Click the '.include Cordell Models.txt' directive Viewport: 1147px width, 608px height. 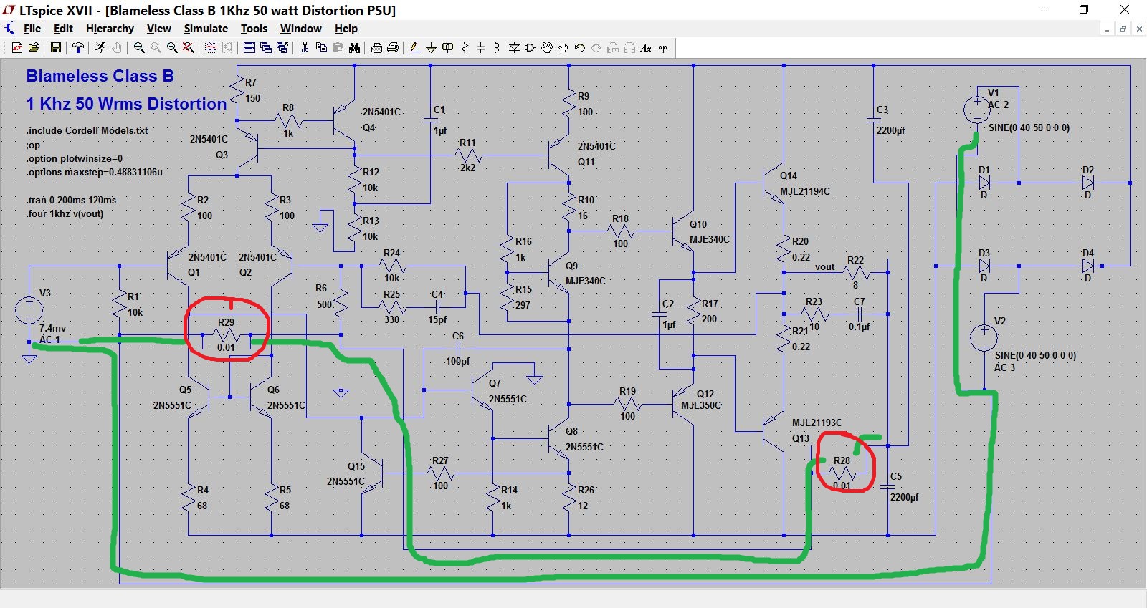tap(87, 130)
